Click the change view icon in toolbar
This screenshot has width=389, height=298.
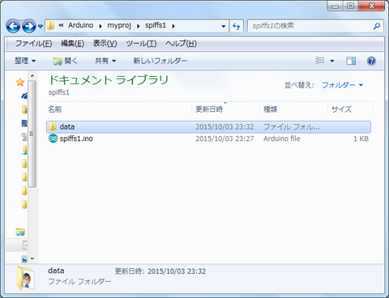[320, 61]
